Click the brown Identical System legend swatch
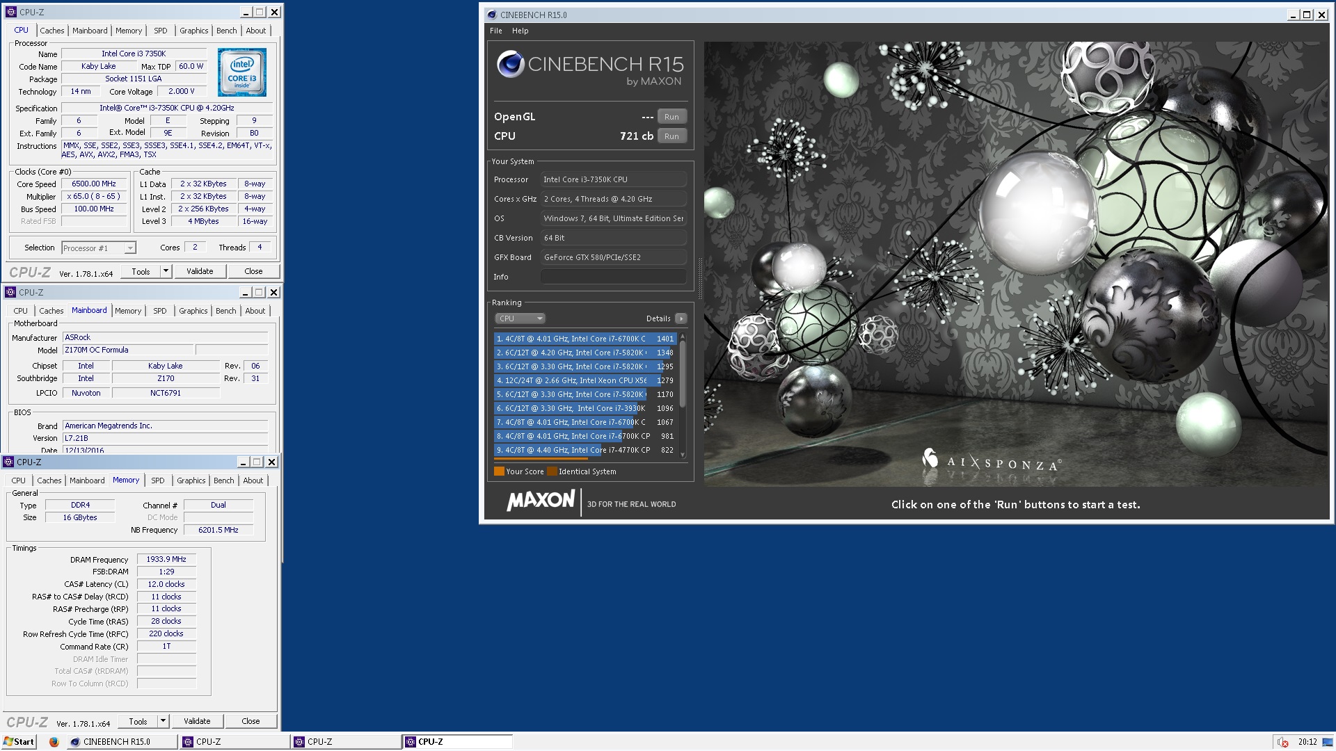 click(x=552, y=471)
